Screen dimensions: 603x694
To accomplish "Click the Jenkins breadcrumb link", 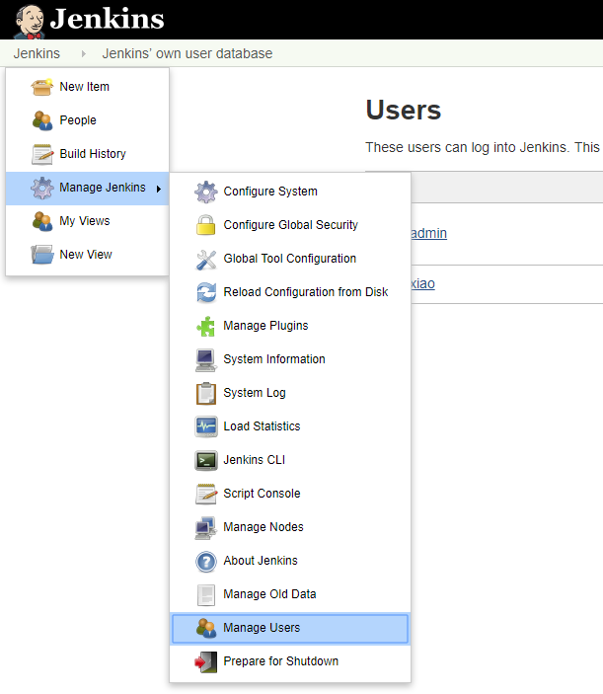I will (x=37, y=53).
